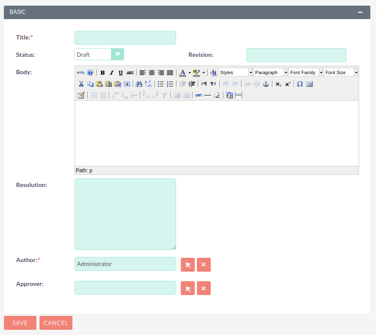This screenshot has height=335, width=376.
Task: Click the Undo icon in the editor
Action: click(224, 84)
